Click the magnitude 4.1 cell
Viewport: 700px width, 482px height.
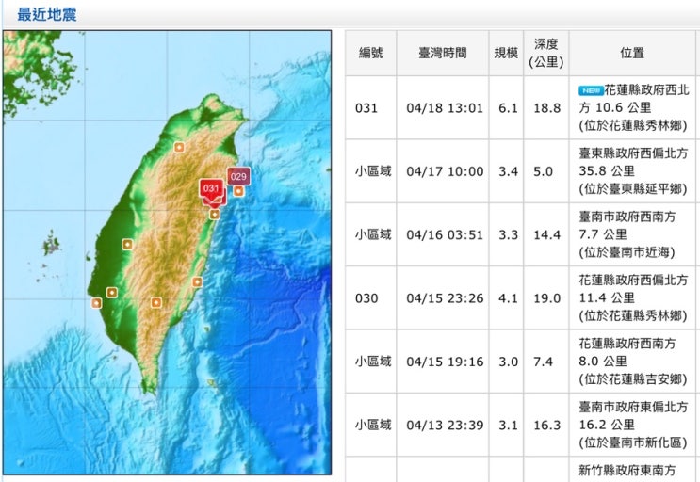point(508,298)
